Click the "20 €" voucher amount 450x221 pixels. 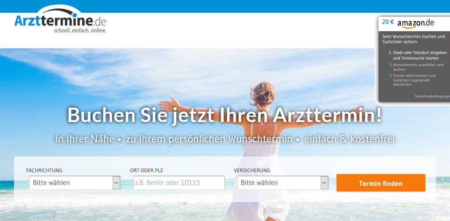[x=388, y=22]
